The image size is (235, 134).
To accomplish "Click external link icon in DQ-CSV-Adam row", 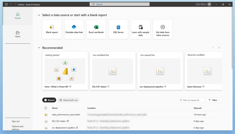I will (68, 121).
